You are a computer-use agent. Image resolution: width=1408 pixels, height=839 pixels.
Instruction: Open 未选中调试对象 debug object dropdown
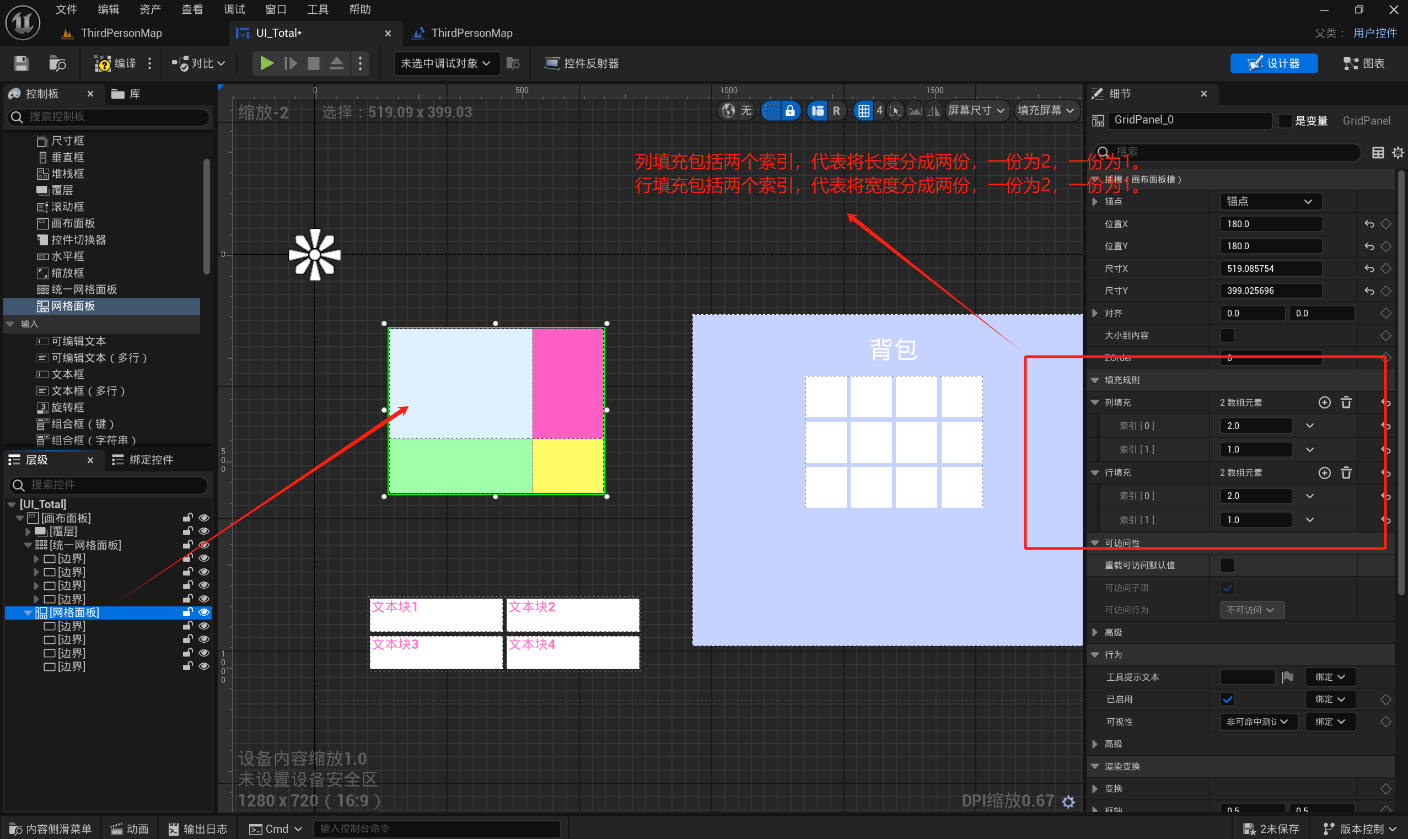tap(446, 63)
